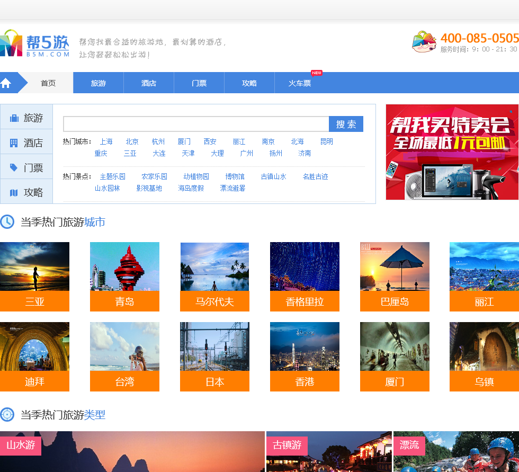Open the 火车票 navigation tab
This screenshot has width=519, height=472.
(x=300, y=83)
